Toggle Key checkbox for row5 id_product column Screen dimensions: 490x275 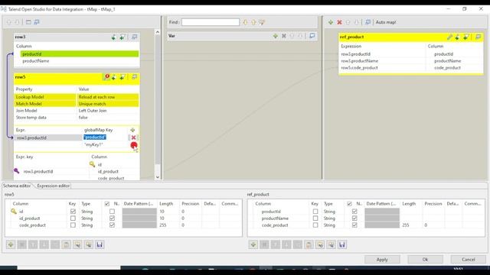point(73,218)
